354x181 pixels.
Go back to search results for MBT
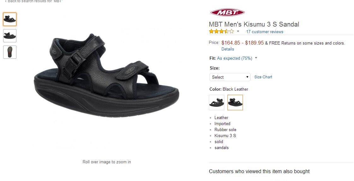[33, 1]
